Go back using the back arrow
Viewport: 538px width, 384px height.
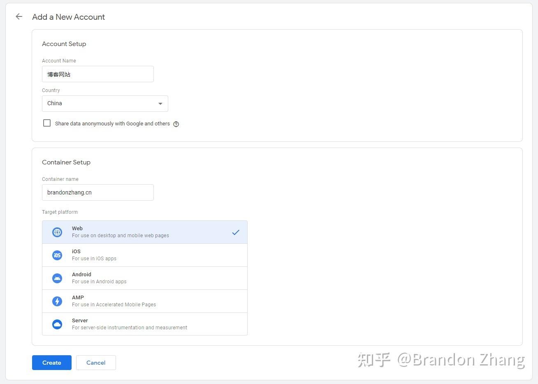click(19, 17)
